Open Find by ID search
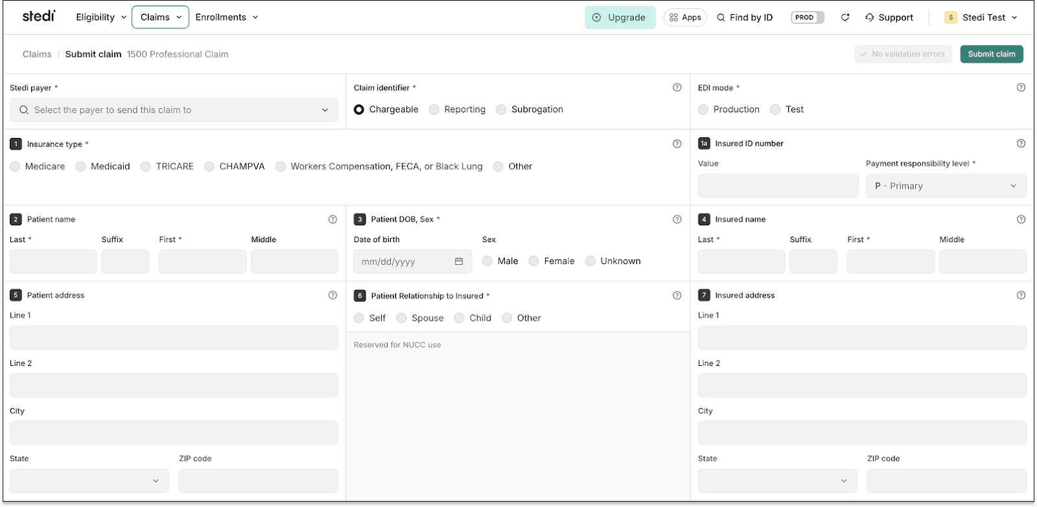 point(745,17)
